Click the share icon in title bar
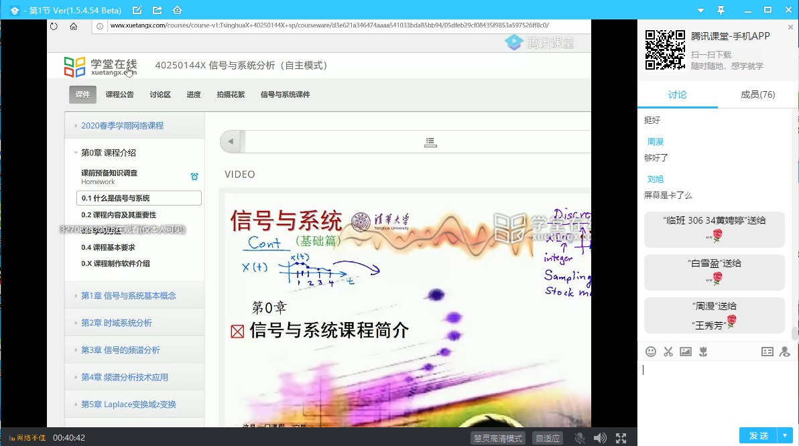Viewport: 799px width, 446px height. click(x=157, y=10)
